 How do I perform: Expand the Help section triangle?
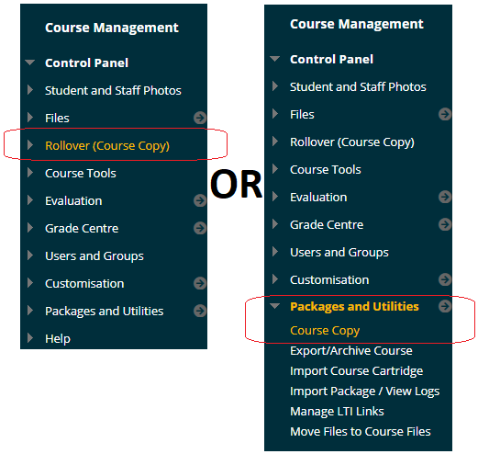click(x=30, y=338)
